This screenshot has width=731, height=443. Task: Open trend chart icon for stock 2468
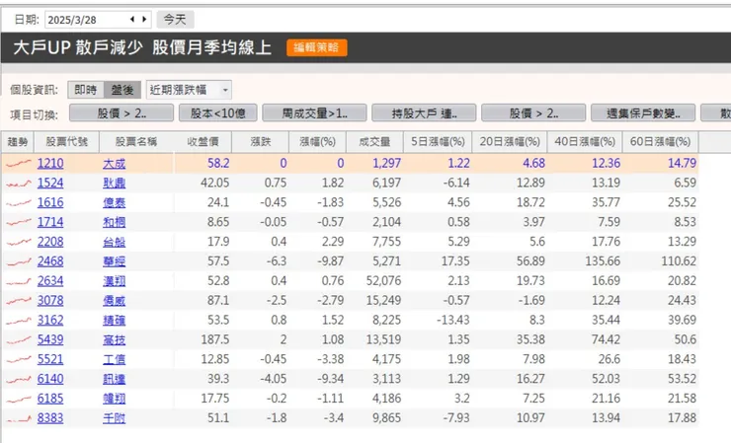19,261
